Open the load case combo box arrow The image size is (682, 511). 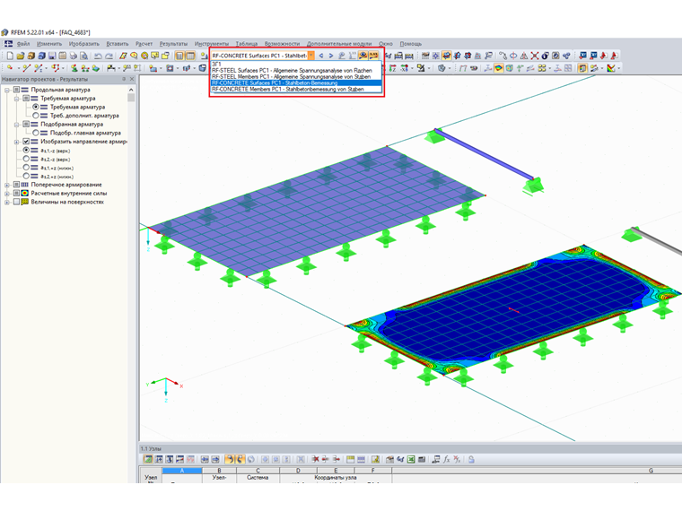(311, 56)
